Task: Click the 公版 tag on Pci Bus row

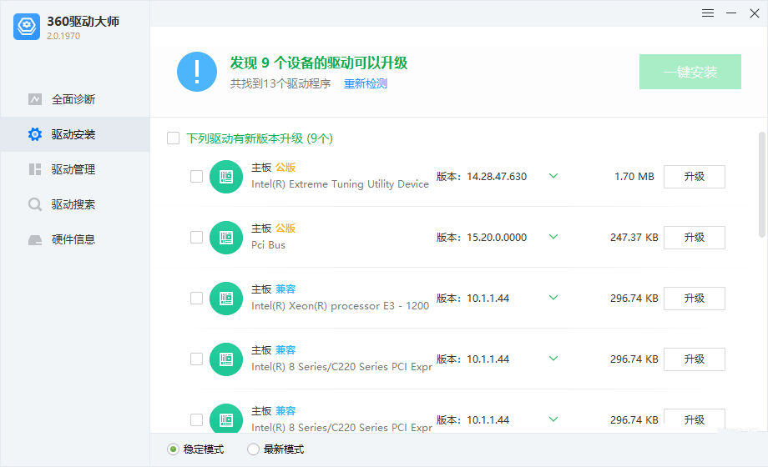Action: pyautogui.click(x=285, y=228)
